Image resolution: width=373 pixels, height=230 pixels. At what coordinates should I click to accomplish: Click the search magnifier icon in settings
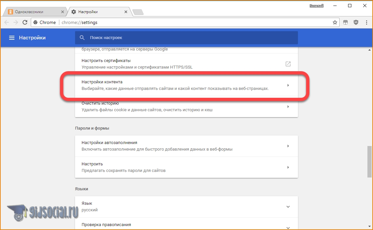82,38
